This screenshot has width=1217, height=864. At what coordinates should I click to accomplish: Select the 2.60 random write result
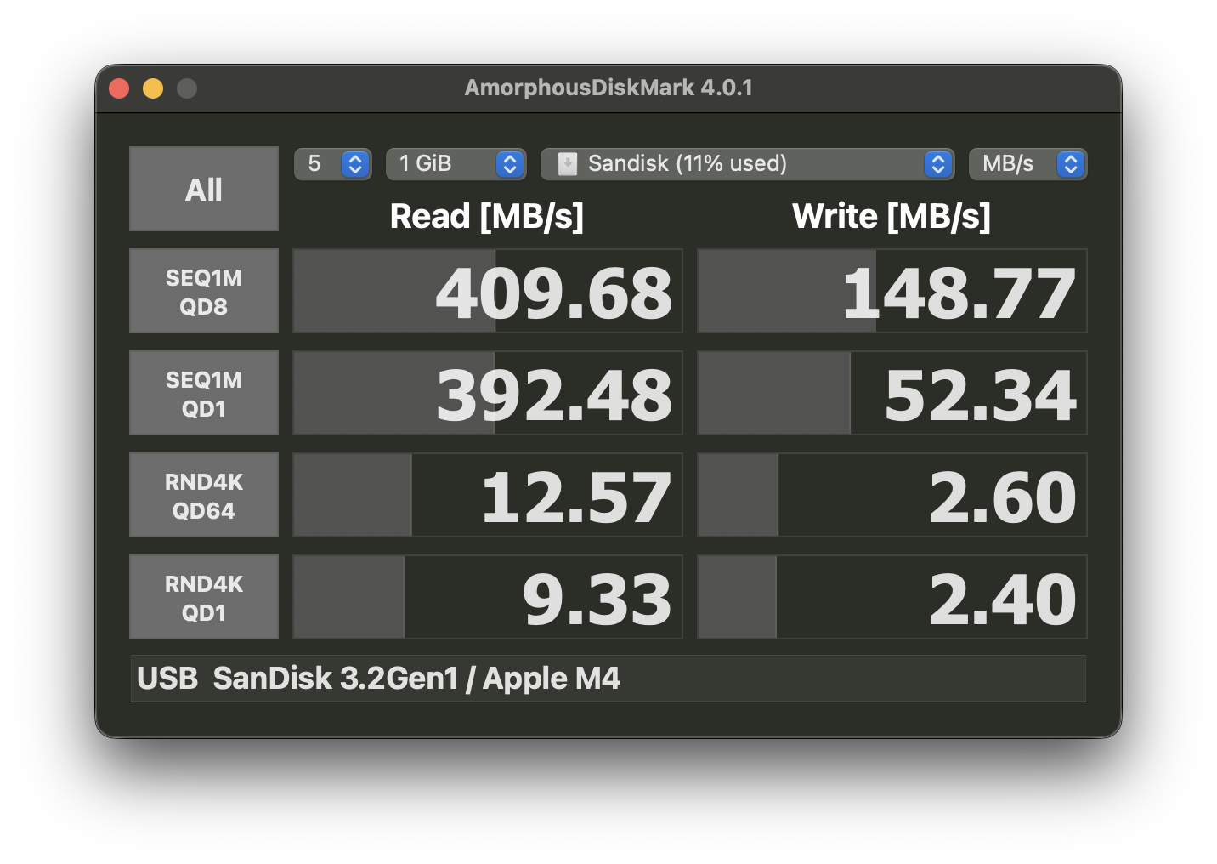click(892, 495)
